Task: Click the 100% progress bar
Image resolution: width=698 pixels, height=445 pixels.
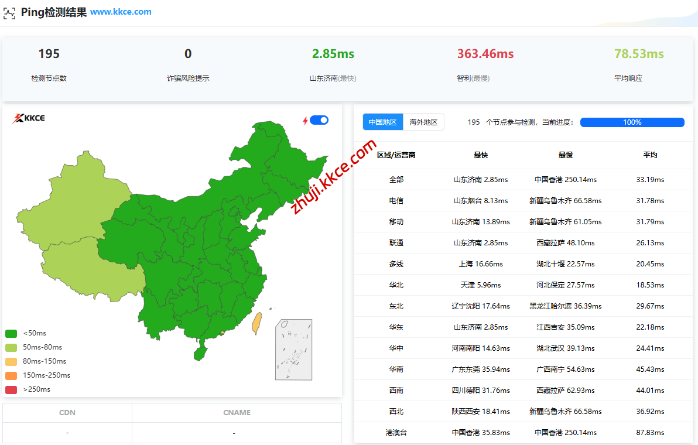Action: (632, 122)
